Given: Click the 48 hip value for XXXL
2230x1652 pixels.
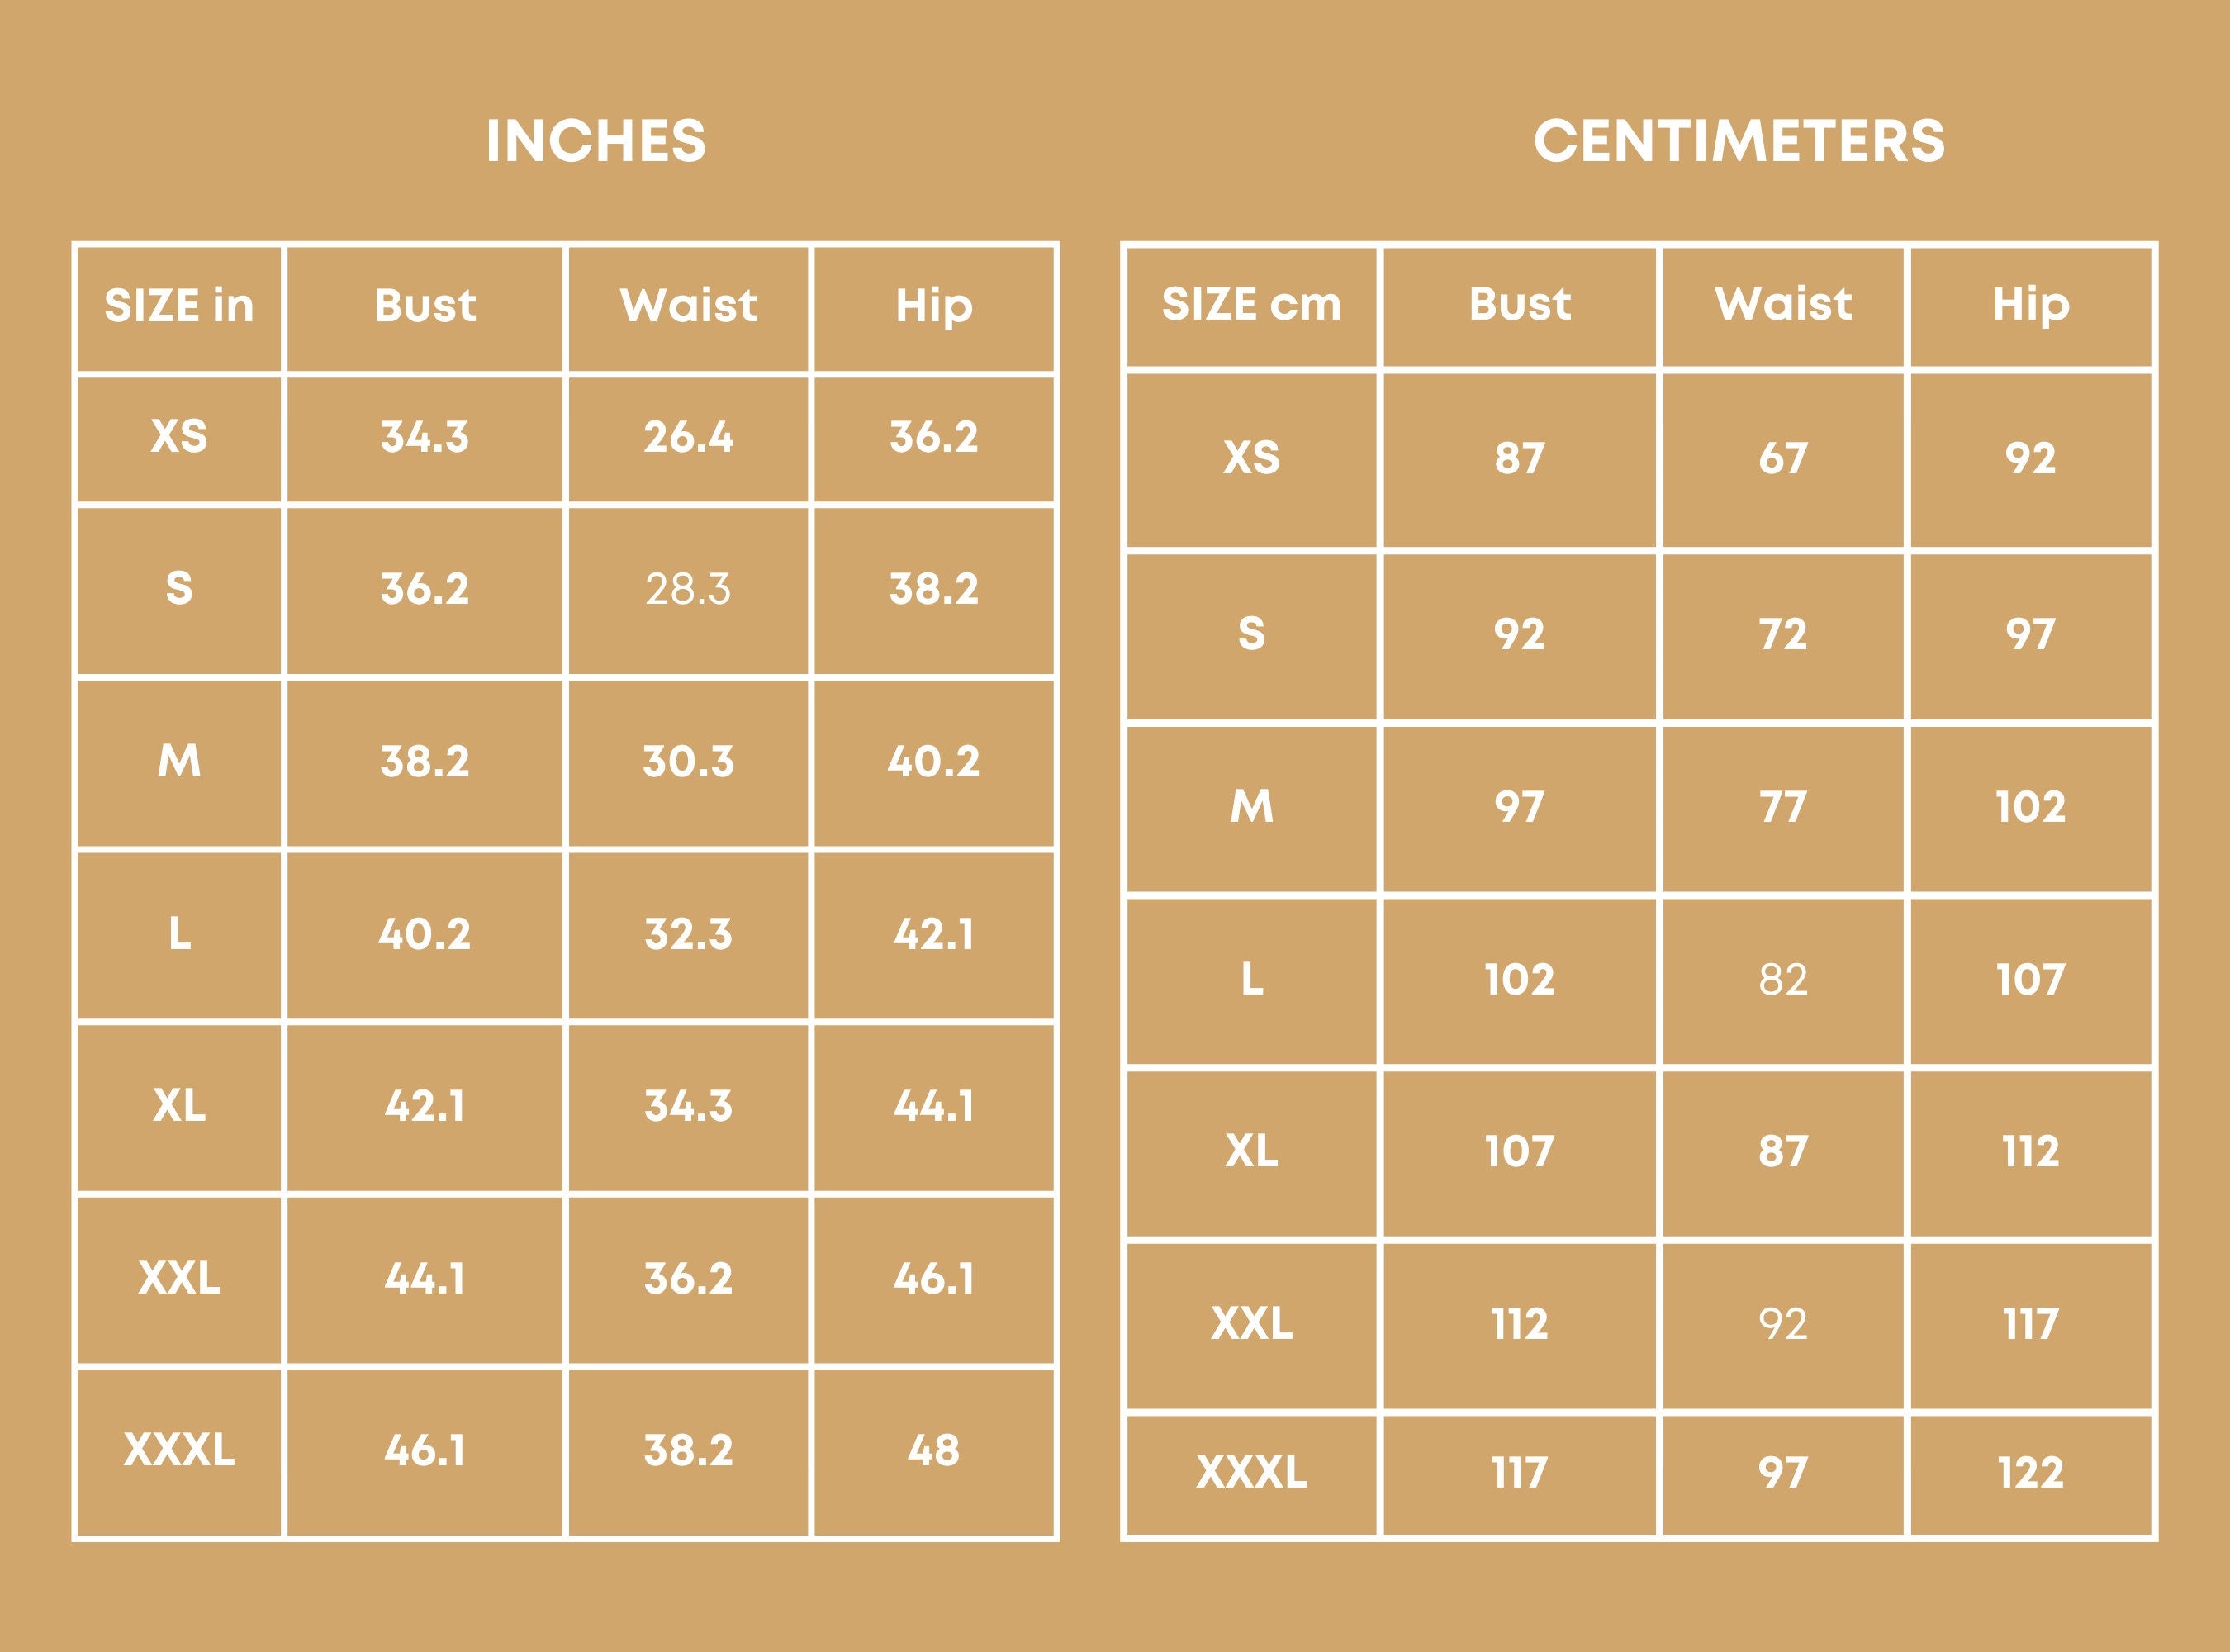Looking at the screenshot, I should pyautogui.click(x=934, y=1450).
